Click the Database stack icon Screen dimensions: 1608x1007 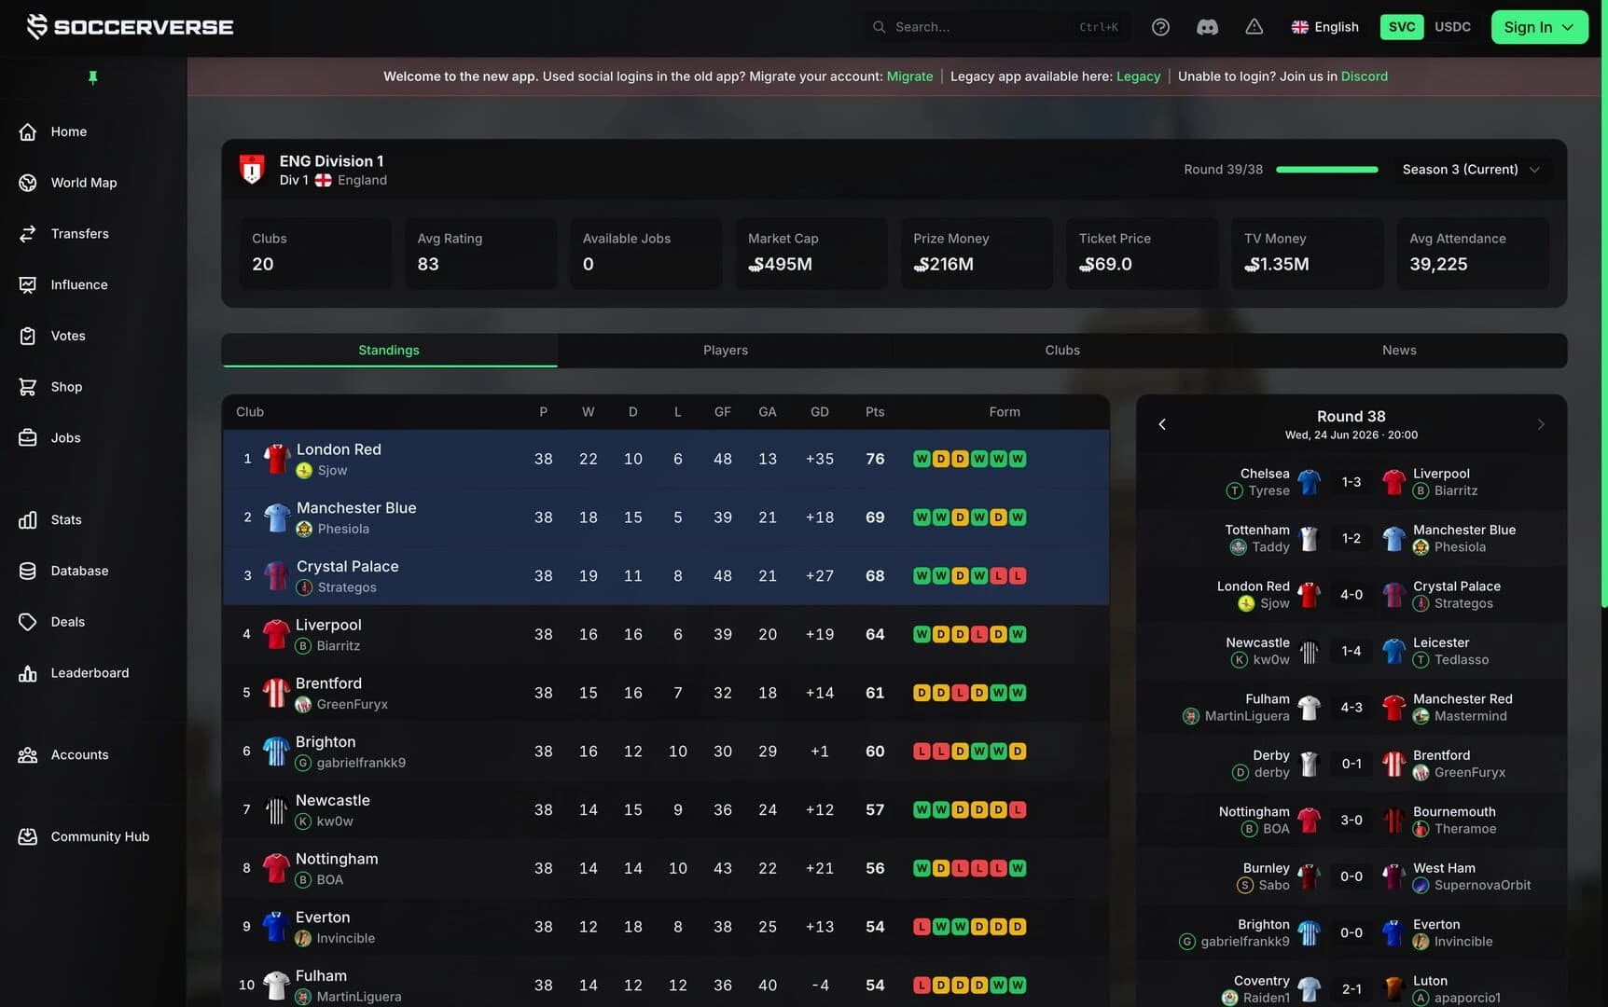(x=28, y=571)
